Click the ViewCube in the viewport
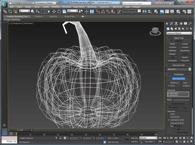The width and height of the screenshot is (195, 145). click(x=155, y=31)
